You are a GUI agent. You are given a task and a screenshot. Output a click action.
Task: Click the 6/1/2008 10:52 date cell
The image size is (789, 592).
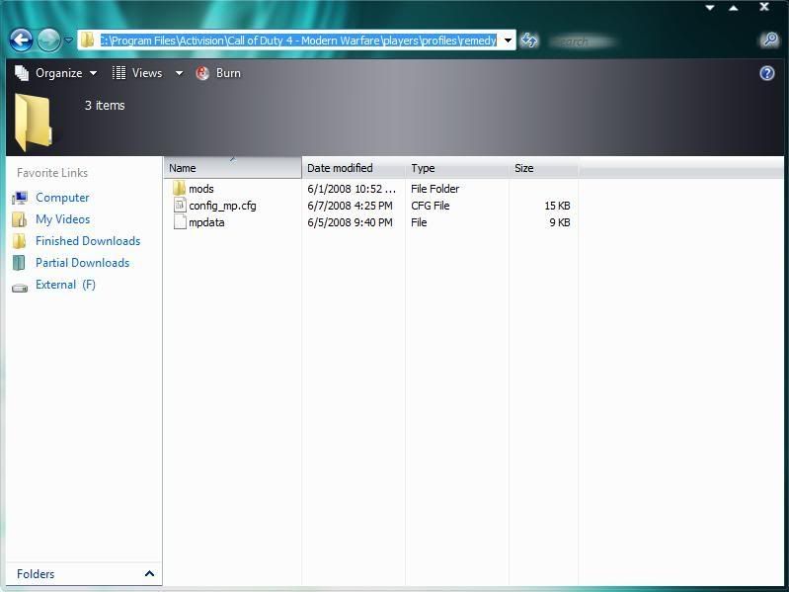click(352, 189)
